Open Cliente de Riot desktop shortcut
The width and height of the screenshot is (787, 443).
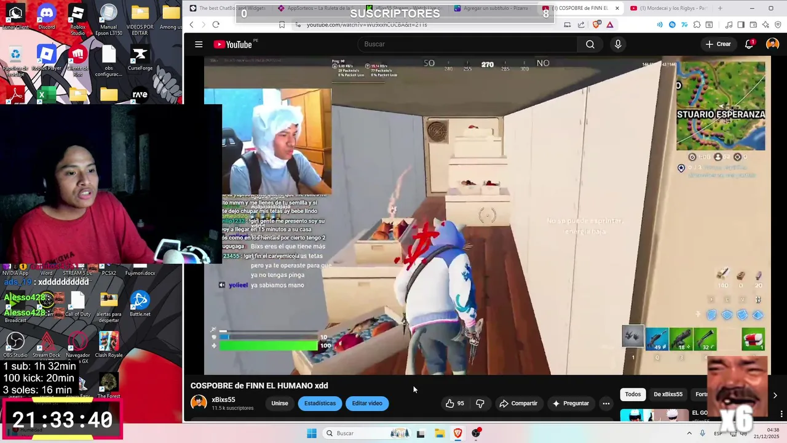click(x=77, y=60)
